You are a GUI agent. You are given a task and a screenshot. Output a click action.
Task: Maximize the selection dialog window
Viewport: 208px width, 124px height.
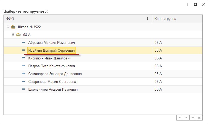pyautogui.click(x=195, y=5)
